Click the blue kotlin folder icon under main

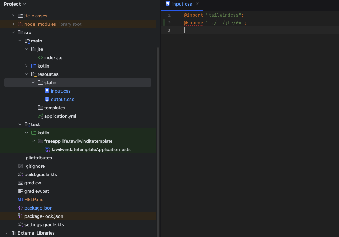pos(34,66)
